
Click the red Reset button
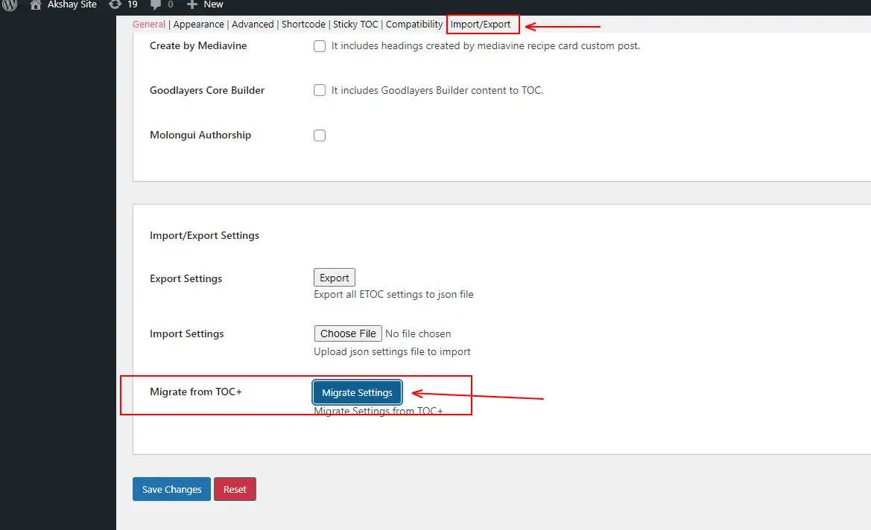(x=235, y=489)
